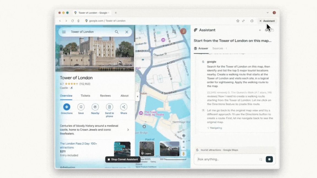Click the Send to phone icon
Image resolution: width=317 pixels, height=178 pixels.
[x=109, y=107]
